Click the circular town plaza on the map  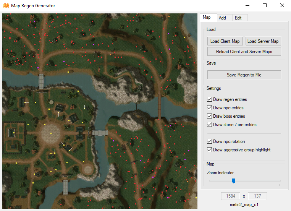click(50, 133)
